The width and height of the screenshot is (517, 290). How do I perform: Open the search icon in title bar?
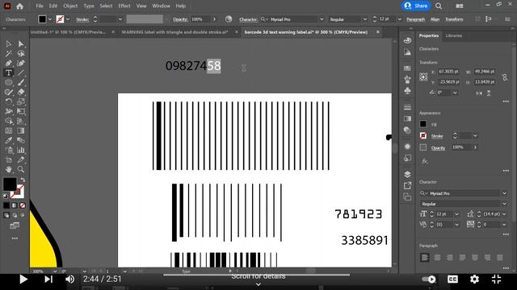coord(439,6)
